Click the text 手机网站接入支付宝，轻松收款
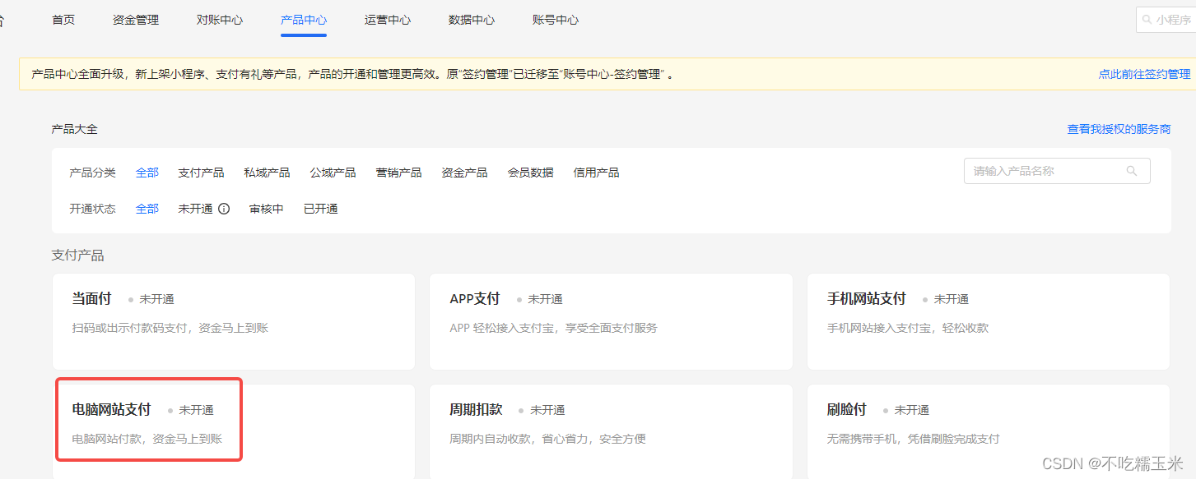Viewport: 1196px width, 479px height. click(x=907, y=328)
